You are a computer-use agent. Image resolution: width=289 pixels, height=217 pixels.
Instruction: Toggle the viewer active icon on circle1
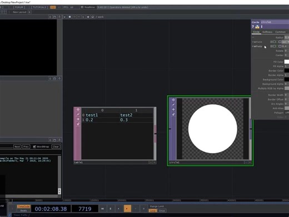tap(173, 100)
